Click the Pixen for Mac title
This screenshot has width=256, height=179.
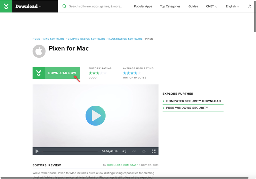69,48
